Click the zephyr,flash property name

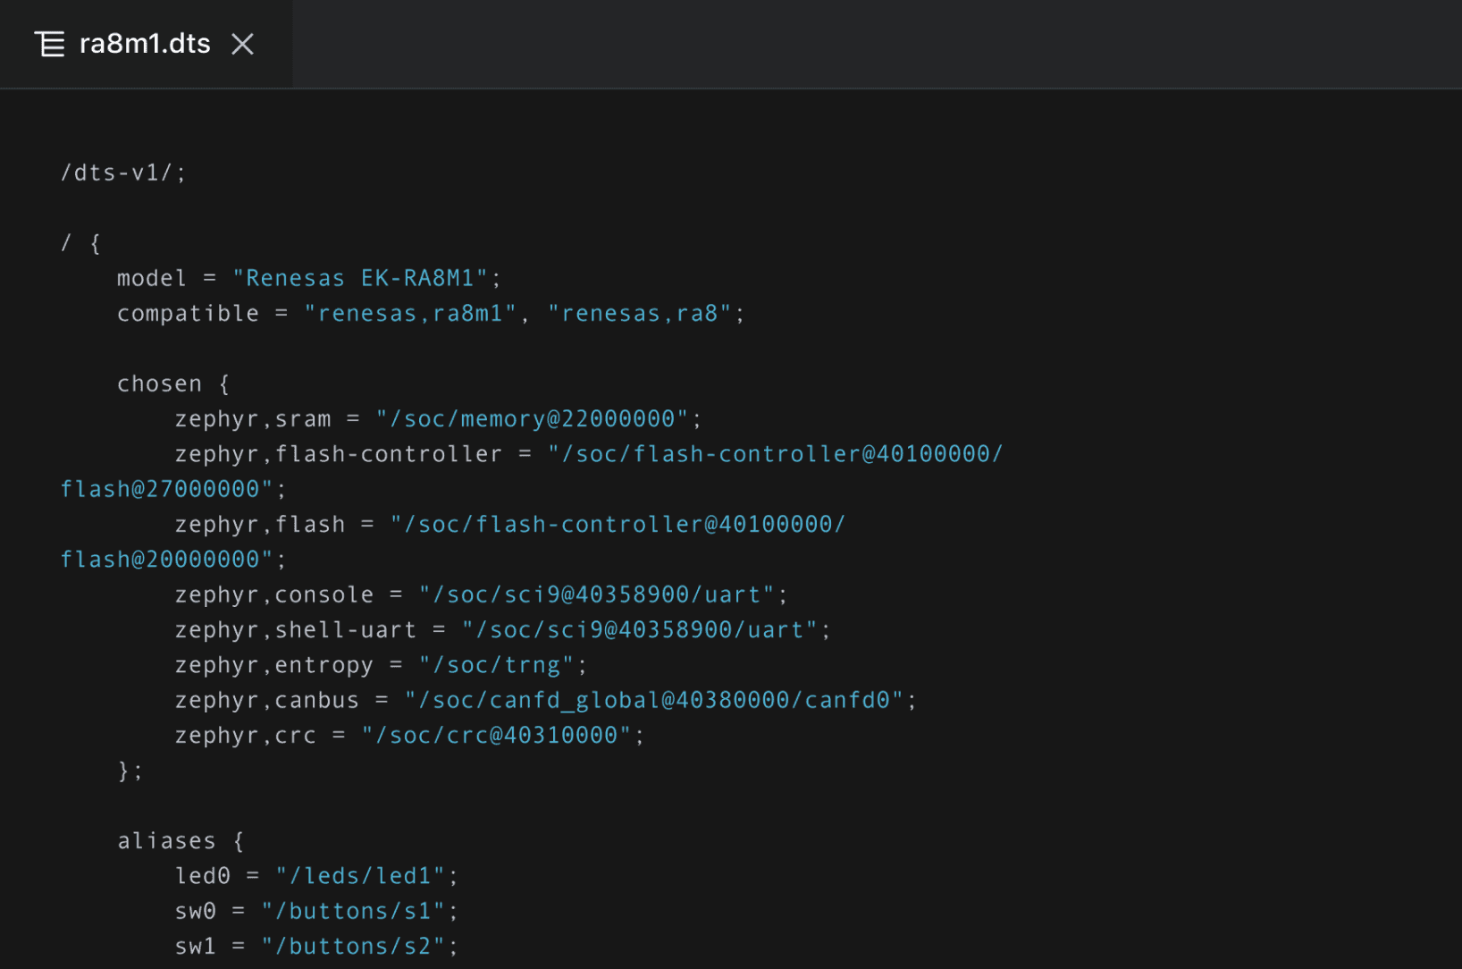(x=260, y=525)
